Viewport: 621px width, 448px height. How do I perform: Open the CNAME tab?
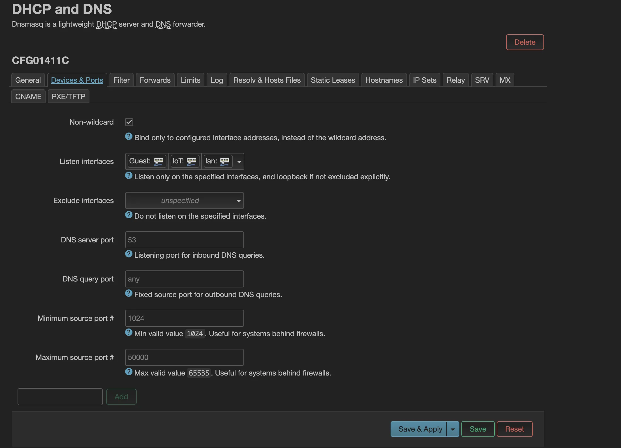tap(28, 96)
